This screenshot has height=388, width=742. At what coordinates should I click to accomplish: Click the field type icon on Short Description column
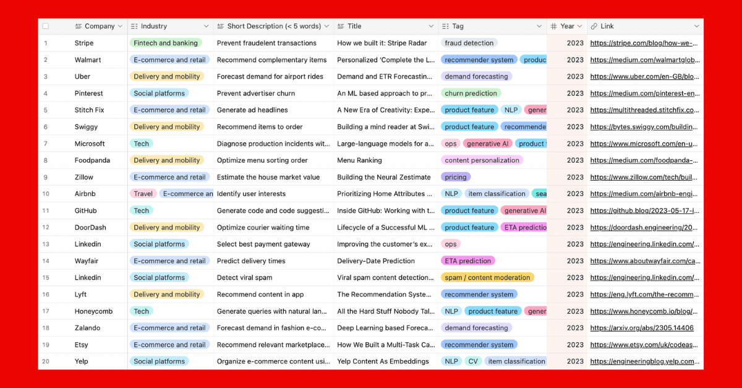(220, 26)
